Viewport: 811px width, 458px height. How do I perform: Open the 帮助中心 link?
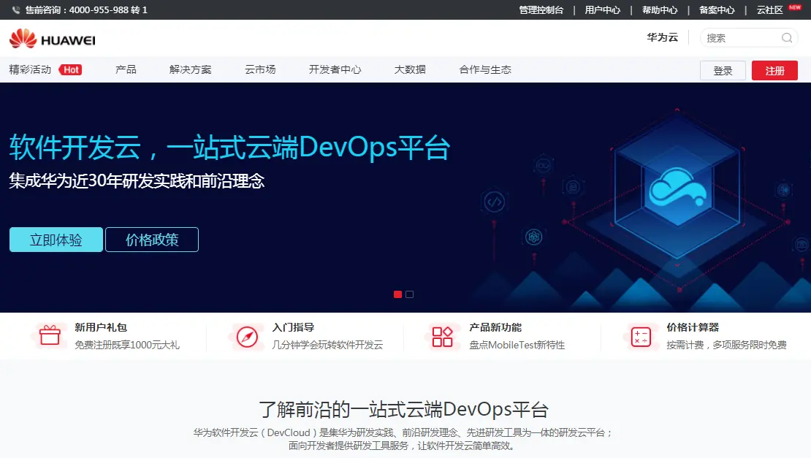660,9
